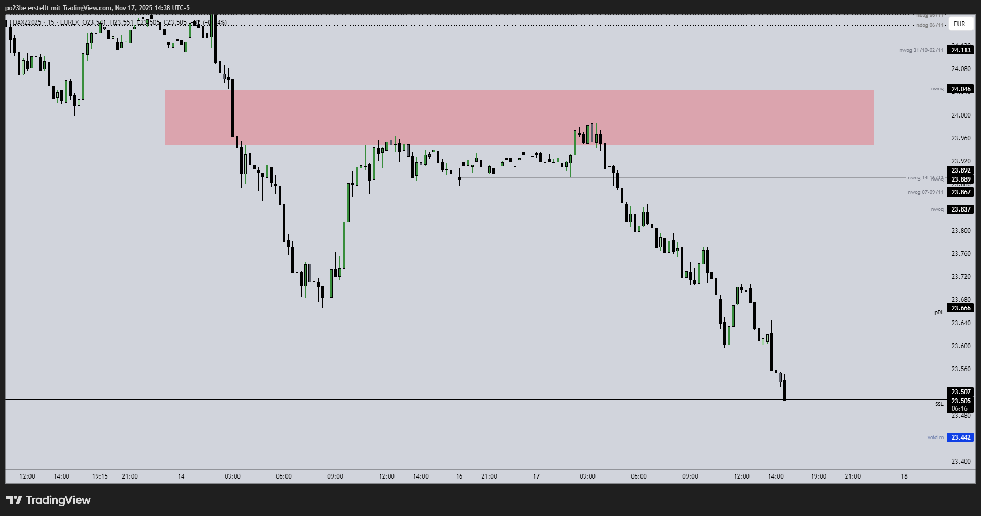Click the 23.837 nwog price label
981x516 pixels.
(961, 209)
